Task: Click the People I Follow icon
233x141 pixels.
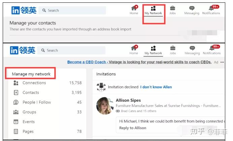Action: coord(16,102)
